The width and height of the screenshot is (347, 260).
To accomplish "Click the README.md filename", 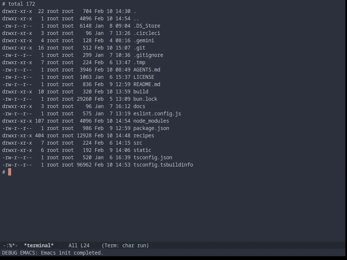I will tap(147, 84).
